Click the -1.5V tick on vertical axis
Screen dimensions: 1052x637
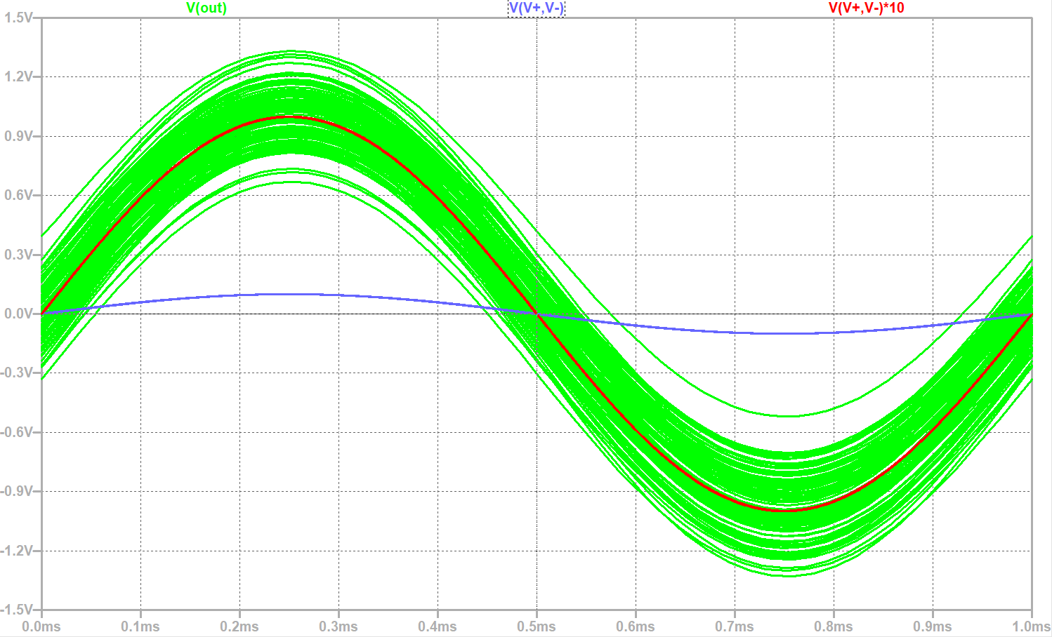pos(17,610)
